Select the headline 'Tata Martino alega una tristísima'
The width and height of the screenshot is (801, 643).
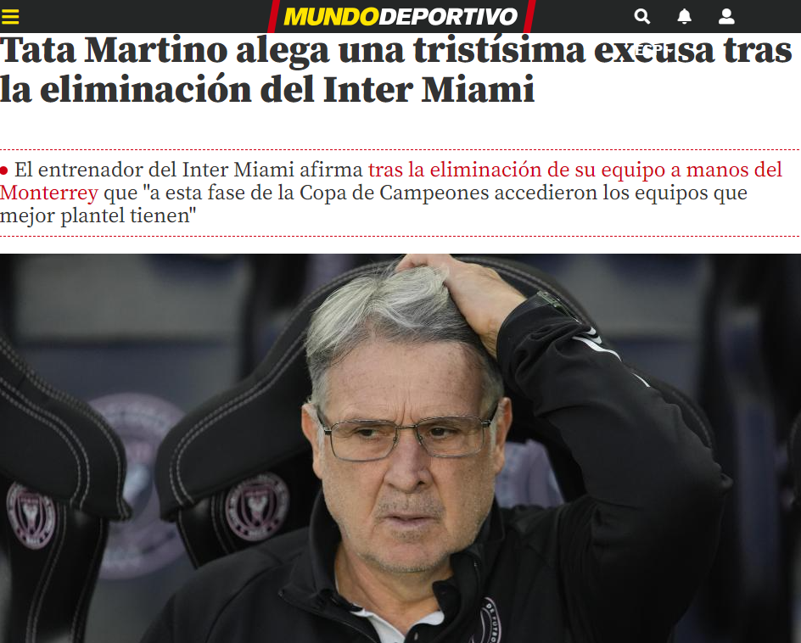point(292,50)
